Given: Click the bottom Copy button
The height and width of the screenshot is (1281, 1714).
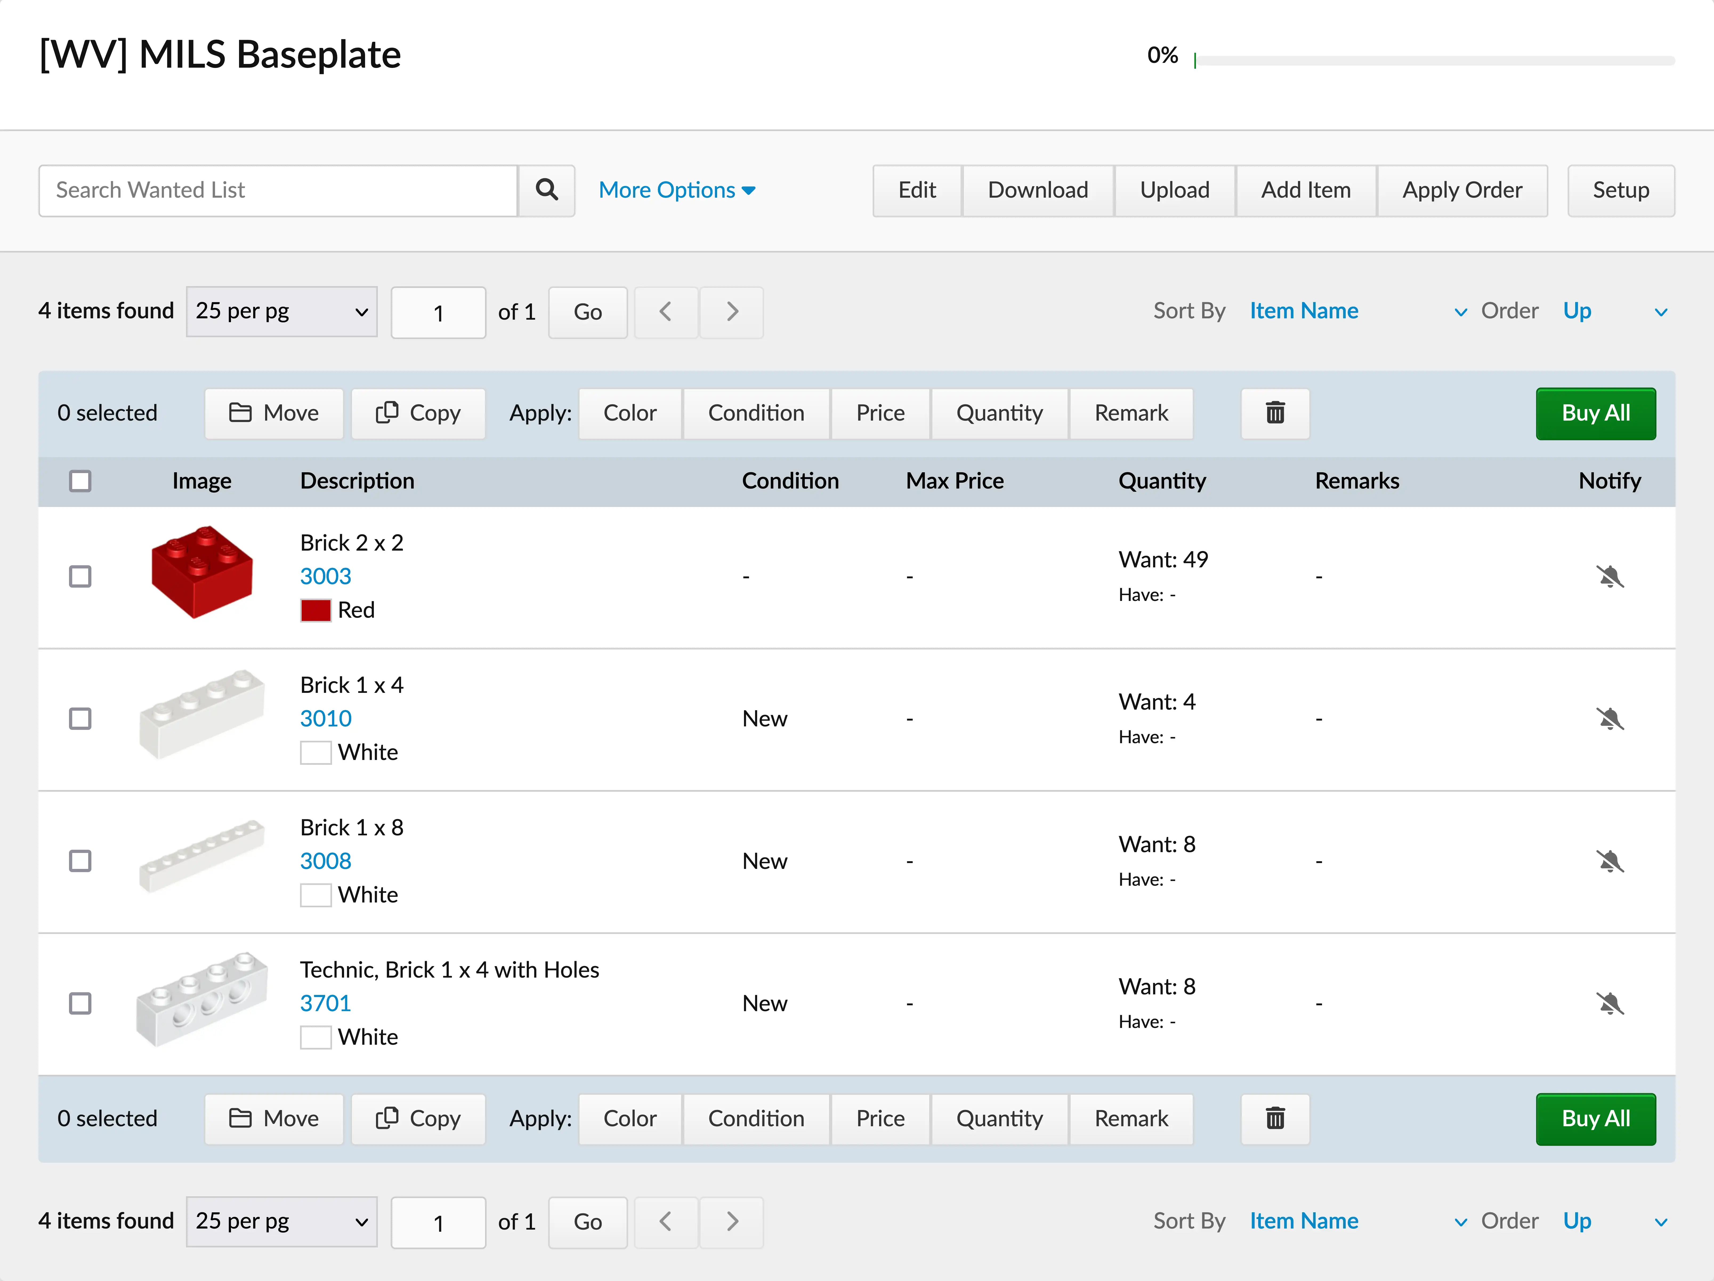Looking at the screenshot, I should [418, 1119].
